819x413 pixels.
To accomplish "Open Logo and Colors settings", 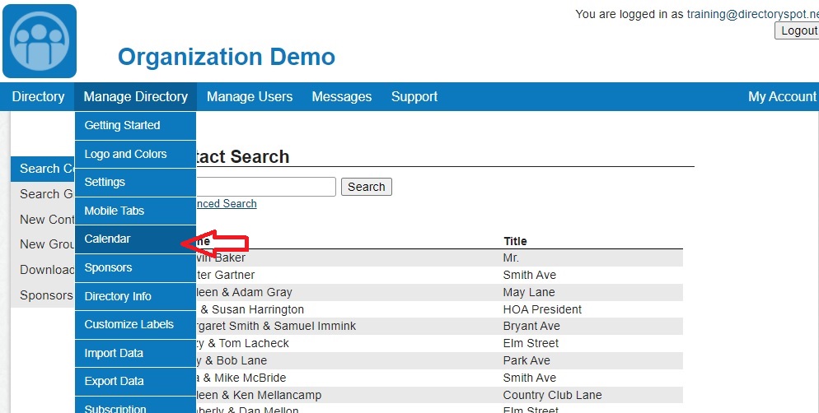I will point(125,154).
